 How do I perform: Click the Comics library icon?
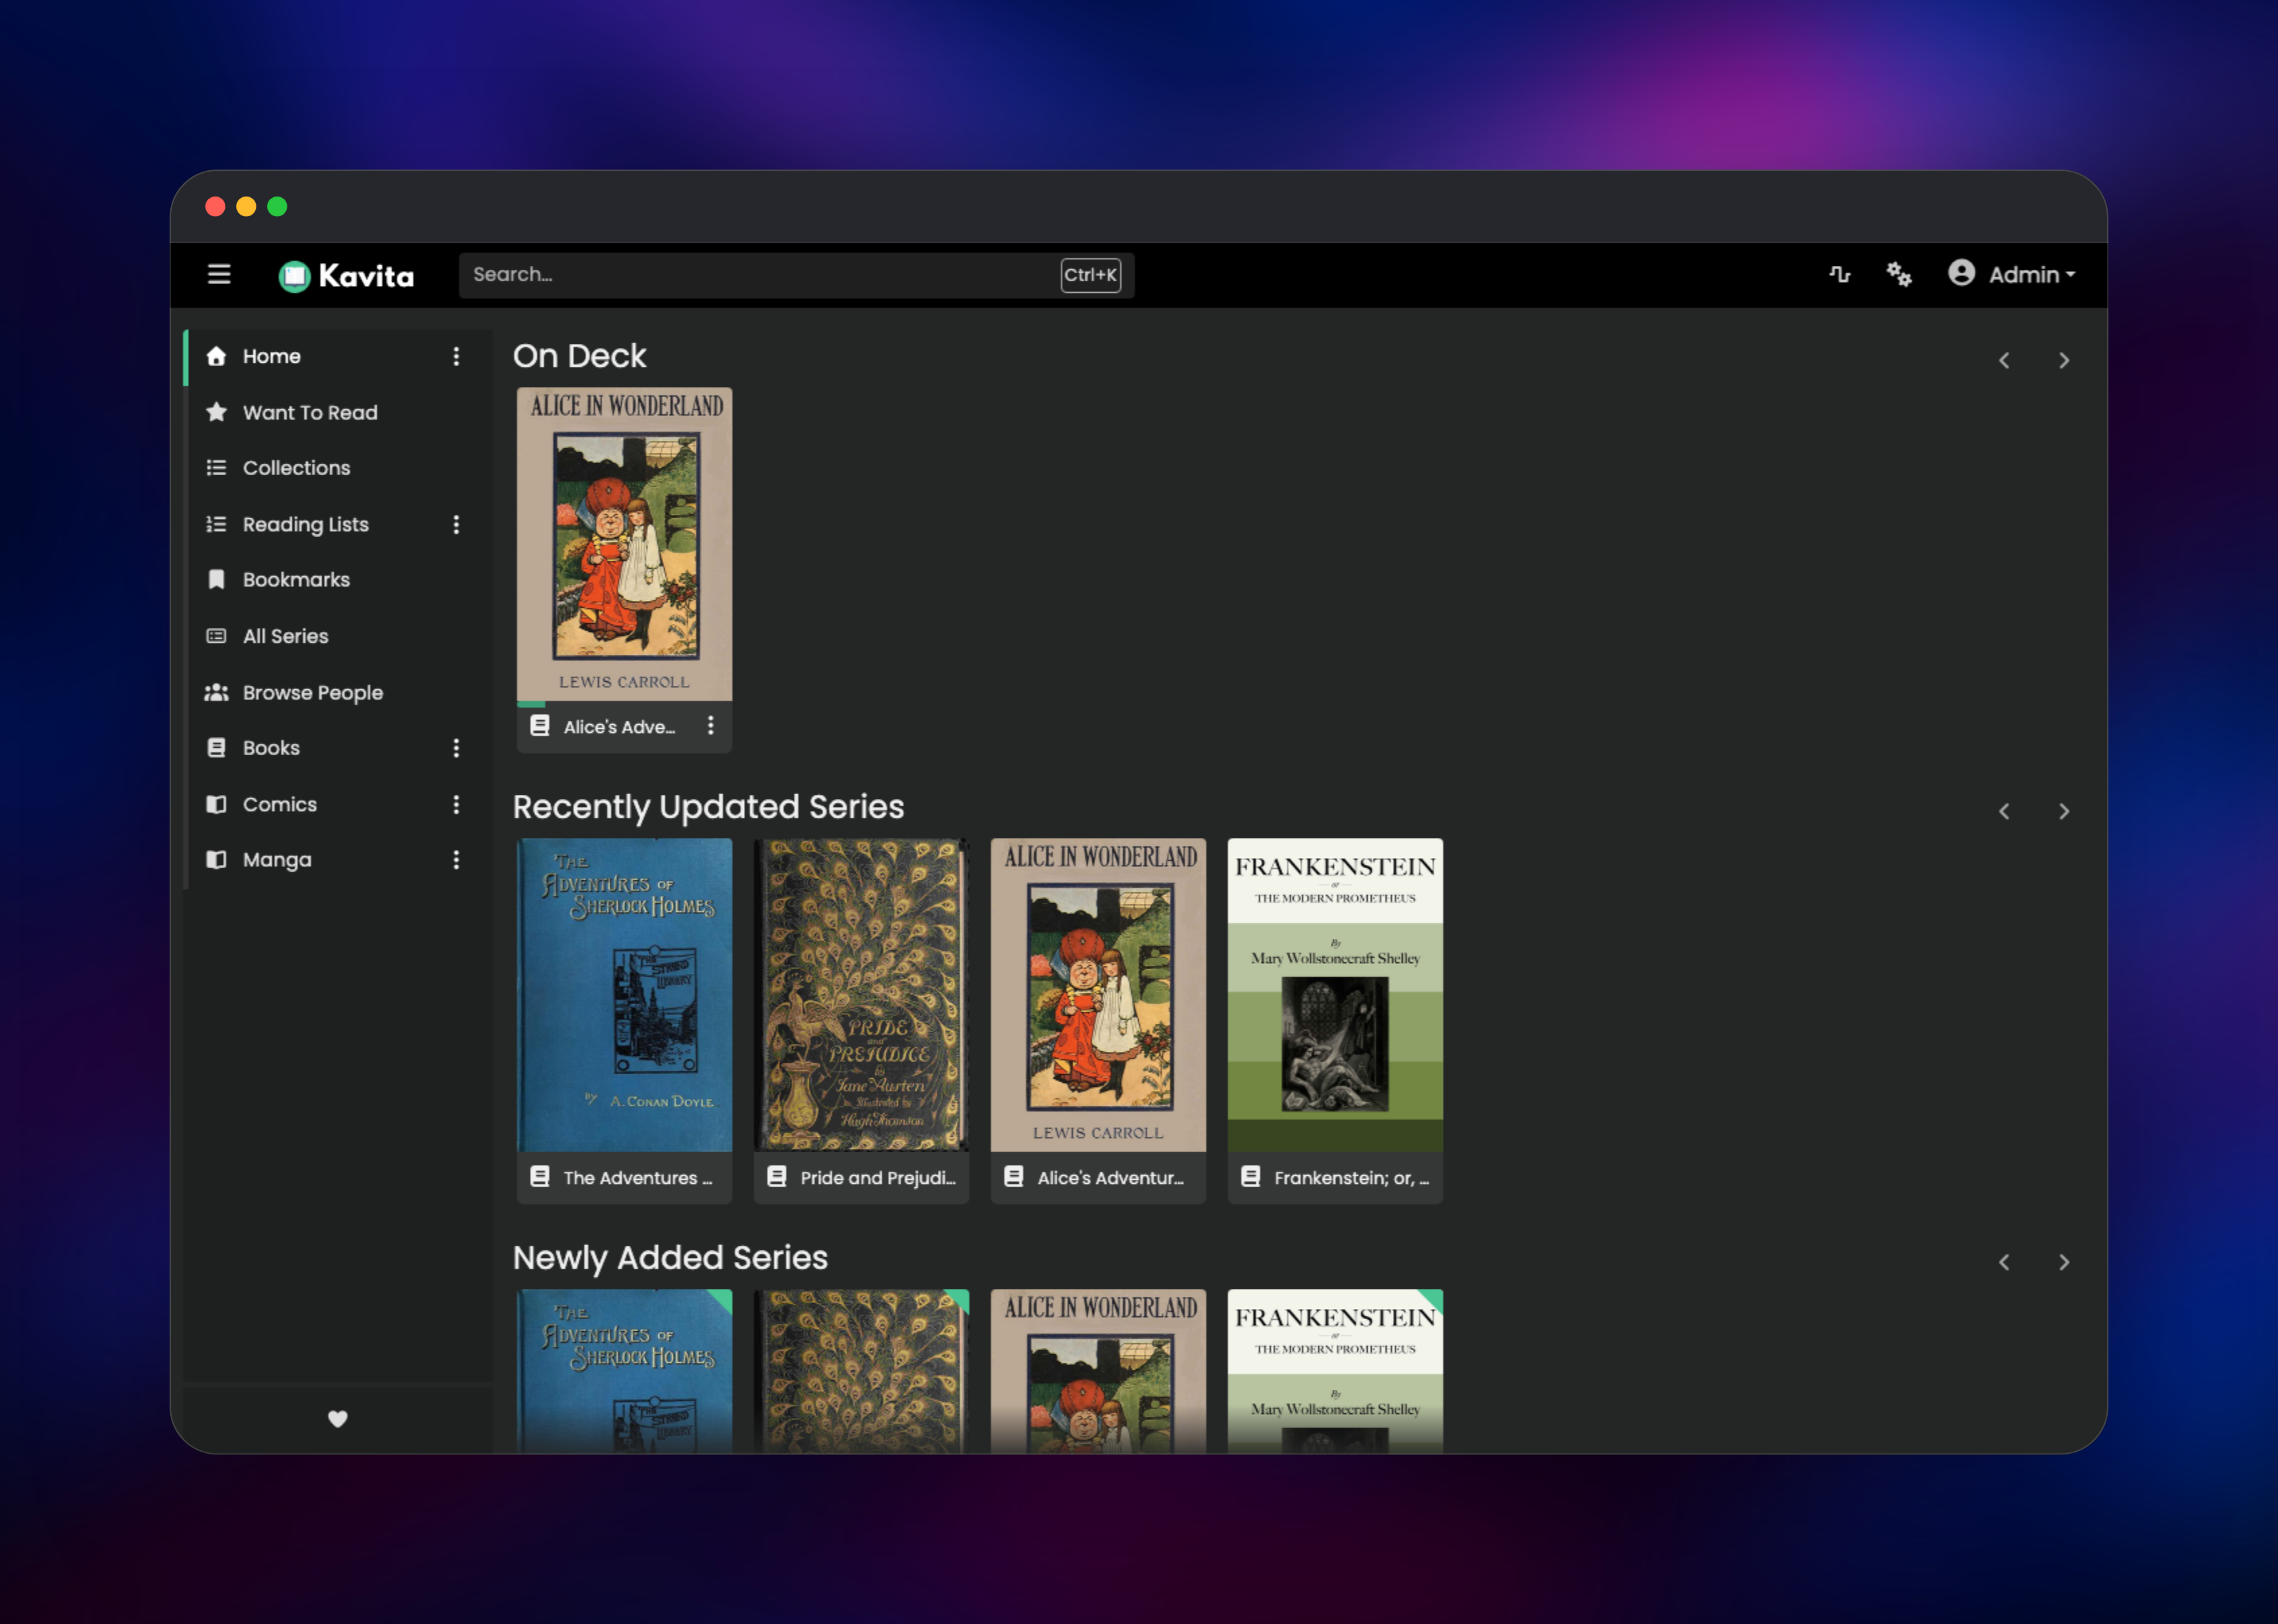pyautogui.click(x=216, y=804)
